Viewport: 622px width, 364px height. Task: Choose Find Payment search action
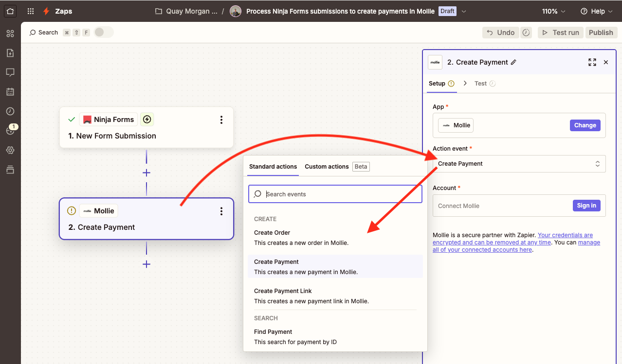pyautogui.click(x=335, y=337)
